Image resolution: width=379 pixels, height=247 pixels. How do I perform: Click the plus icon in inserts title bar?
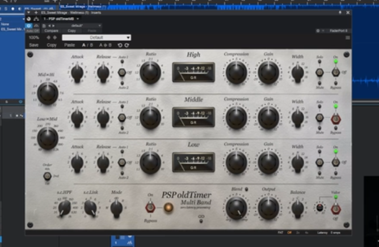pyautogui.click(x=36, y=12)
